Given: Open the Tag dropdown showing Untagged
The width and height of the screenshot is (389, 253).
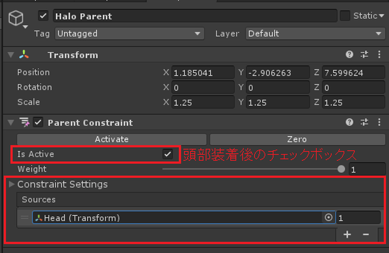Looking at the screenshot, I should coord(129,33).
